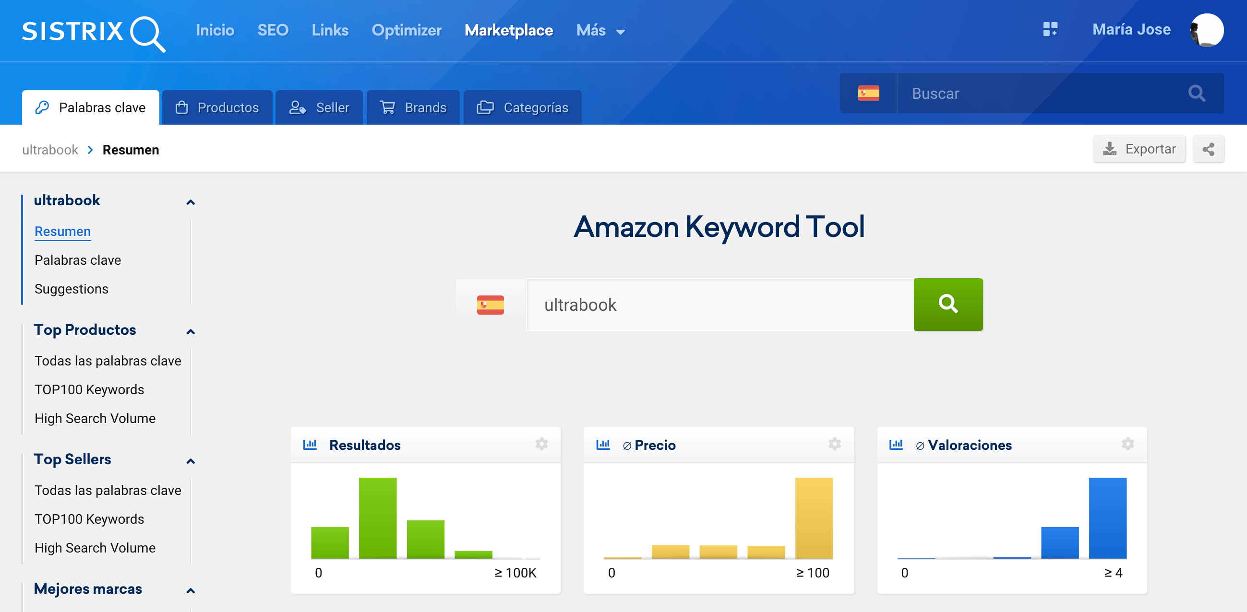Collapse the ultrabook sidebar section
The height and width of the screenshot is (612, 1247).
coord(190,202)
